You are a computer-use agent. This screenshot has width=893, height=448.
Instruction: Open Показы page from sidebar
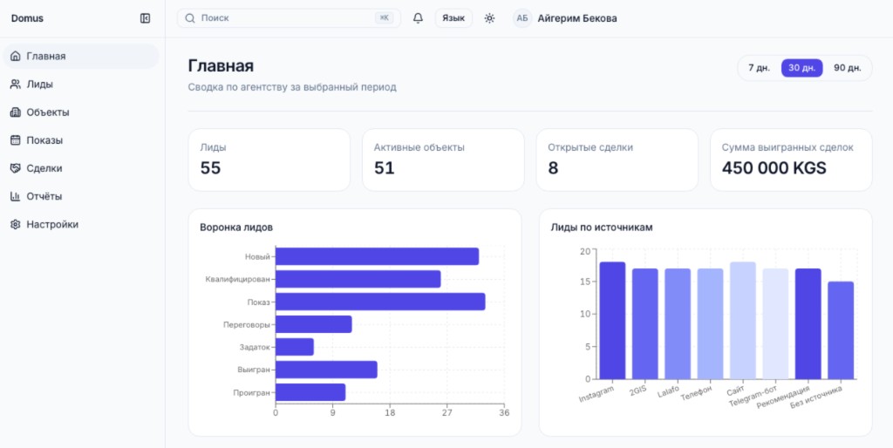click(x=81, y=140)
